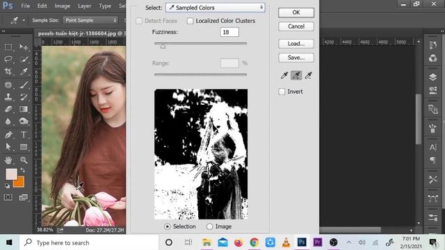Select the Crop tool
Viewport: 445px width, 250px height.
8,71
